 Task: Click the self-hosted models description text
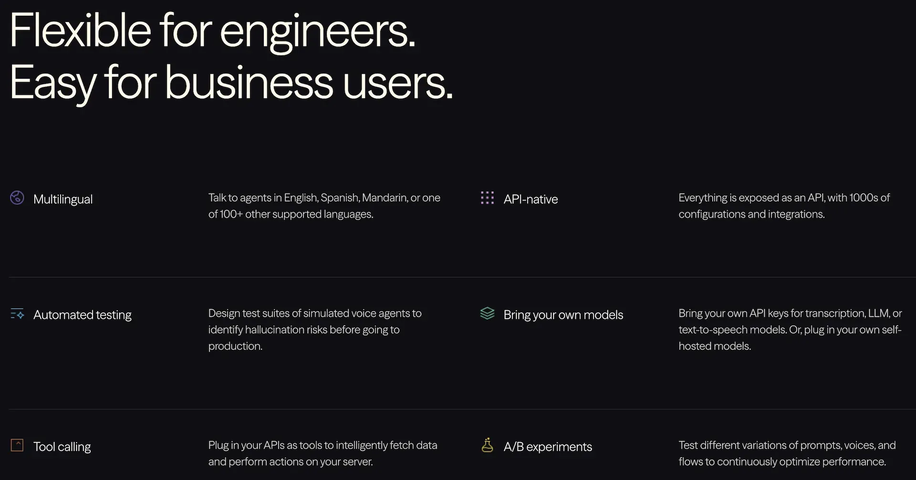point(790,329)
